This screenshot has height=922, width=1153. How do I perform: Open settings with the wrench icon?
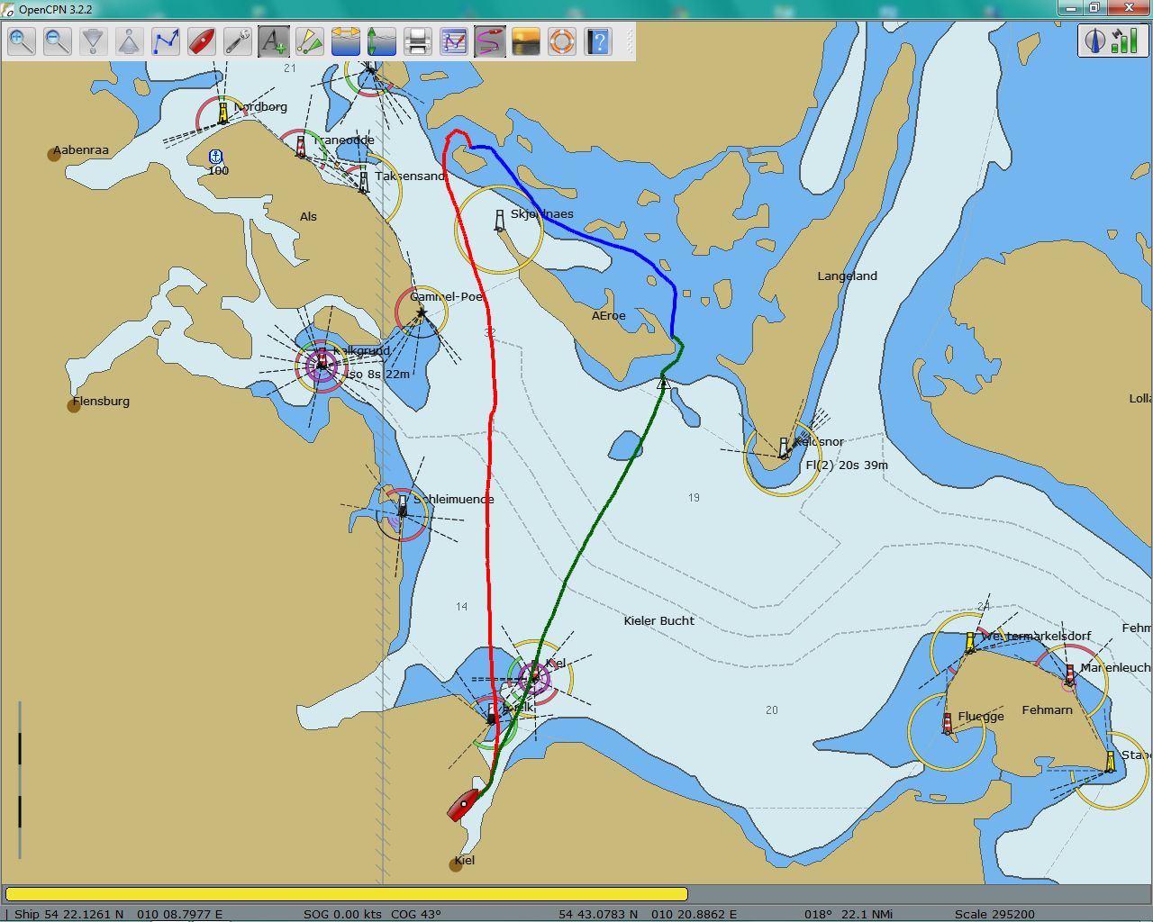(238, 41)
